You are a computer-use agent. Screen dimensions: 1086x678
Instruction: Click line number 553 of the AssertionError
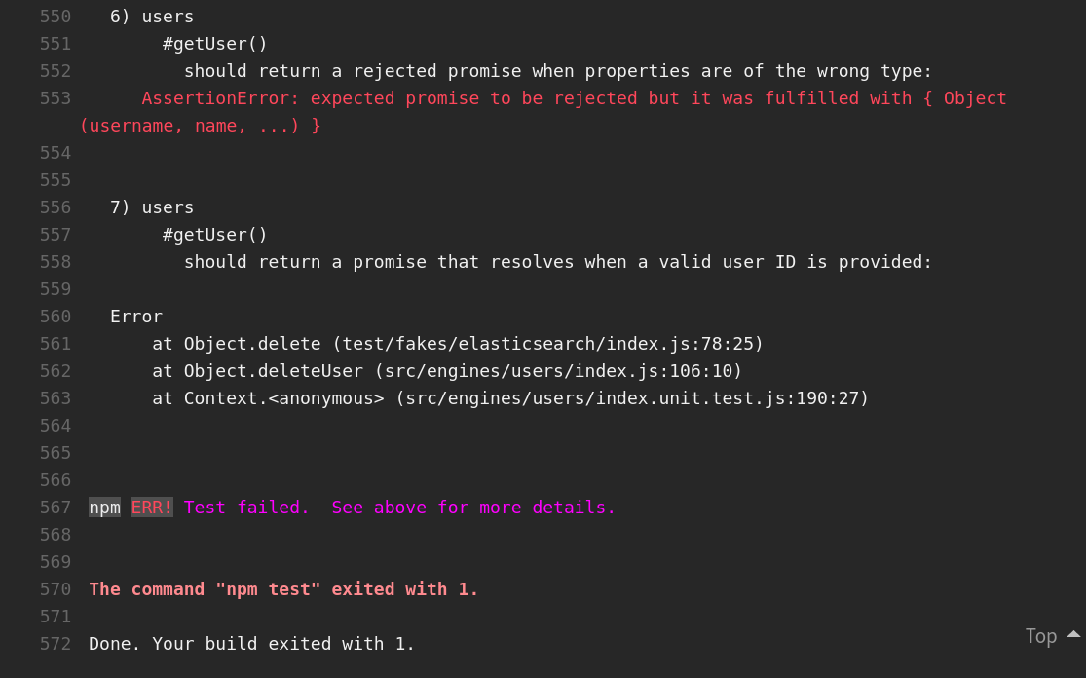56,98
